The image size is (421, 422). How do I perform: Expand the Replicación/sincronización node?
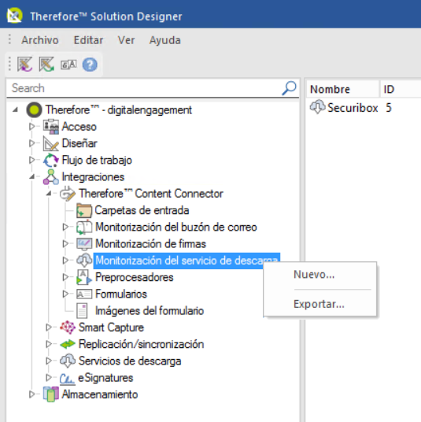[x=49, y=344]
